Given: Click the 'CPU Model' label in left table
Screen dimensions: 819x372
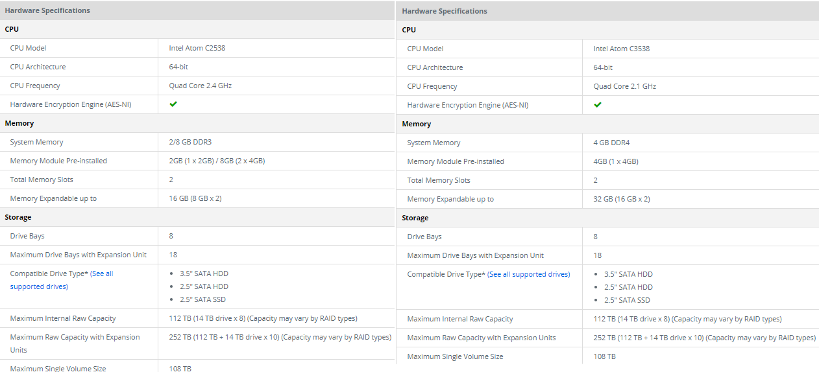Looking at the screenshot, I should [29, 48].
